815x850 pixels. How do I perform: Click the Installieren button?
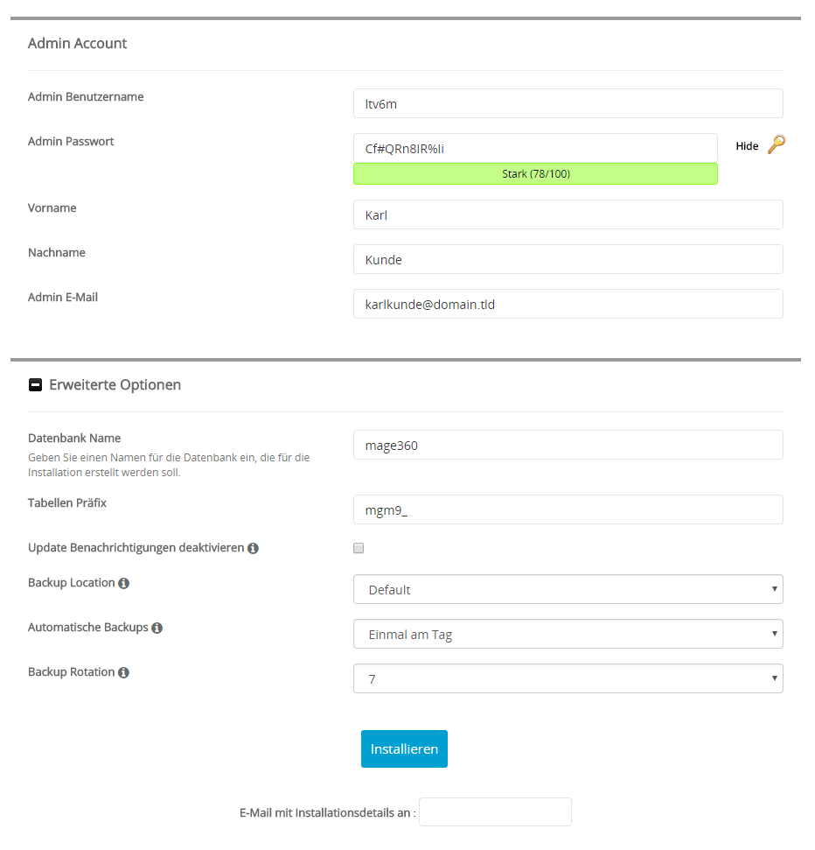[x=404, y=748]
